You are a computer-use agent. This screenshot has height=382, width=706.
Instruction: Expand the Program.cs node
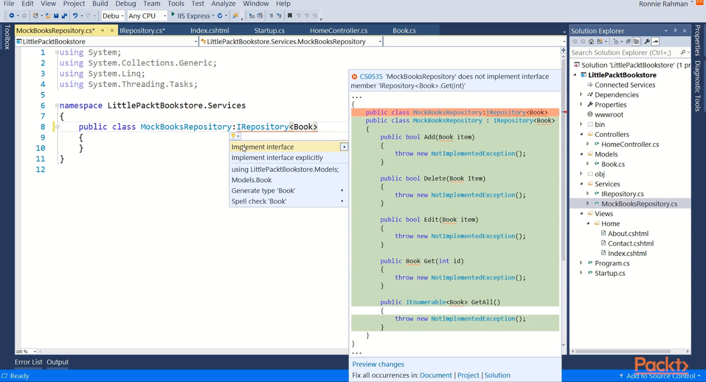click(x=581, y=263)
